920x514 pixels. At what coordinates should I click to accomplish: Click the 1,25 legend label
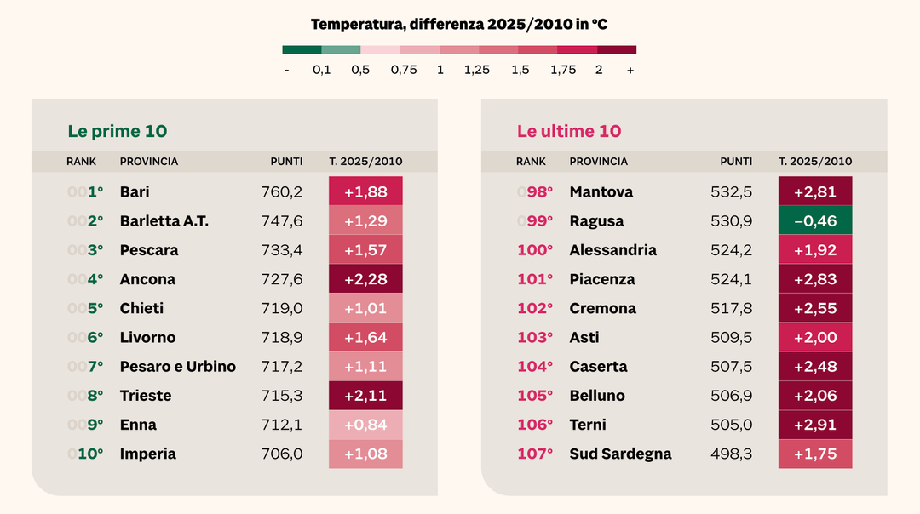[x=477, y=71]
